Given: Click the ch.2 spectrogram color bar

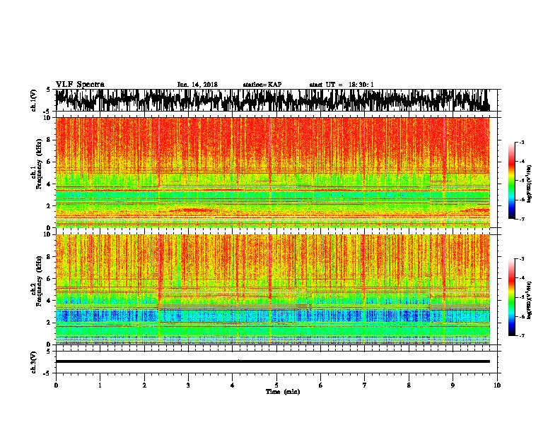Looking at the screenshot, I should click(x=511, y=297).
